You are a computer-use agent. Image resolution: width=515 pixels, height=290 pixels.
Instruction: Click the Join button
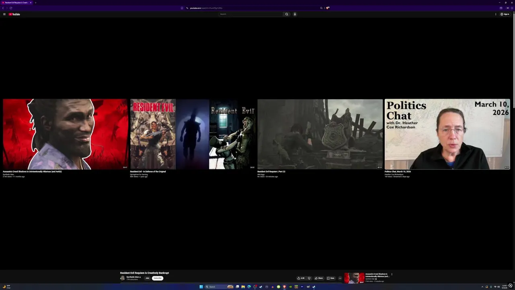pyautogui.click(x=147, y=278)
